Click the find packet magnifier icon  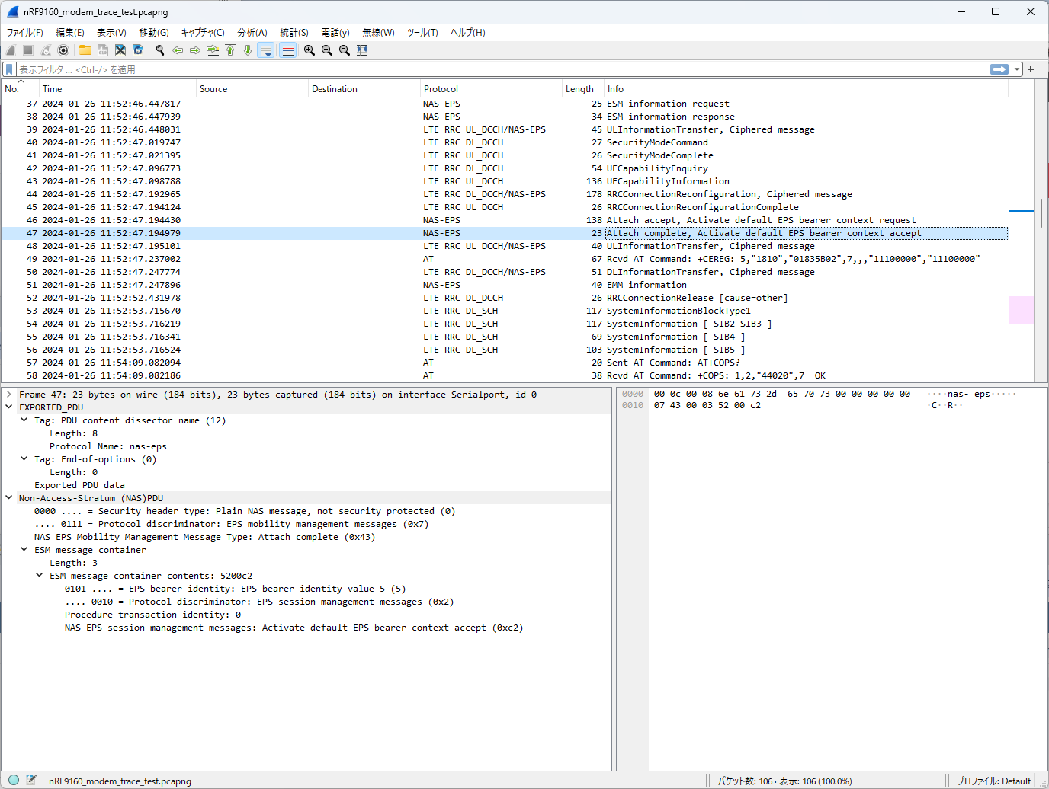tap(160, 50)
